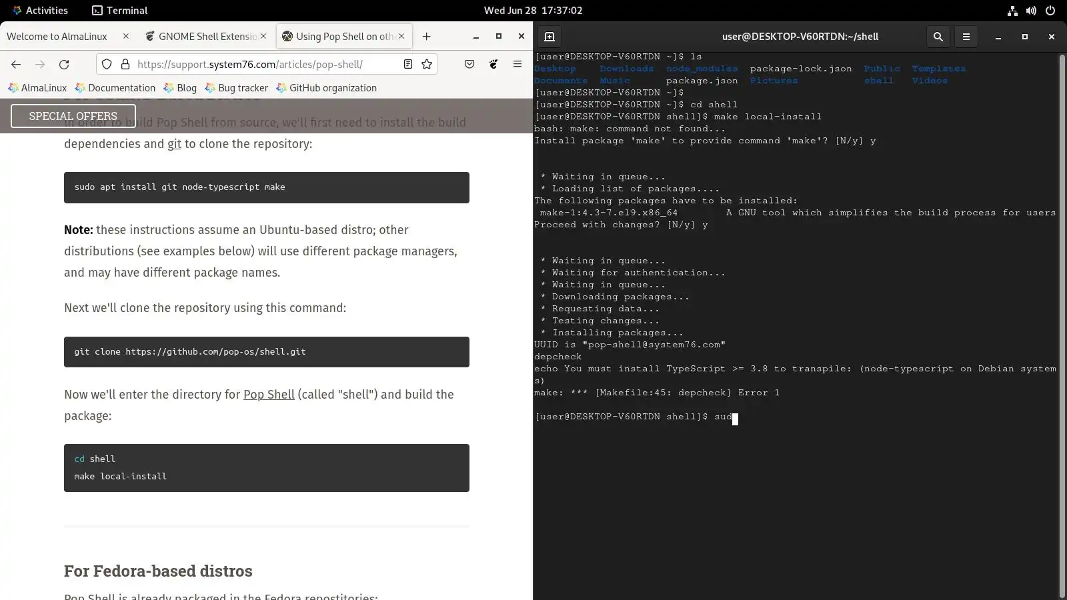Minimize the terminal window
Image resolution: width=1067 pixels, height=600 pixels.
(998, 37)
